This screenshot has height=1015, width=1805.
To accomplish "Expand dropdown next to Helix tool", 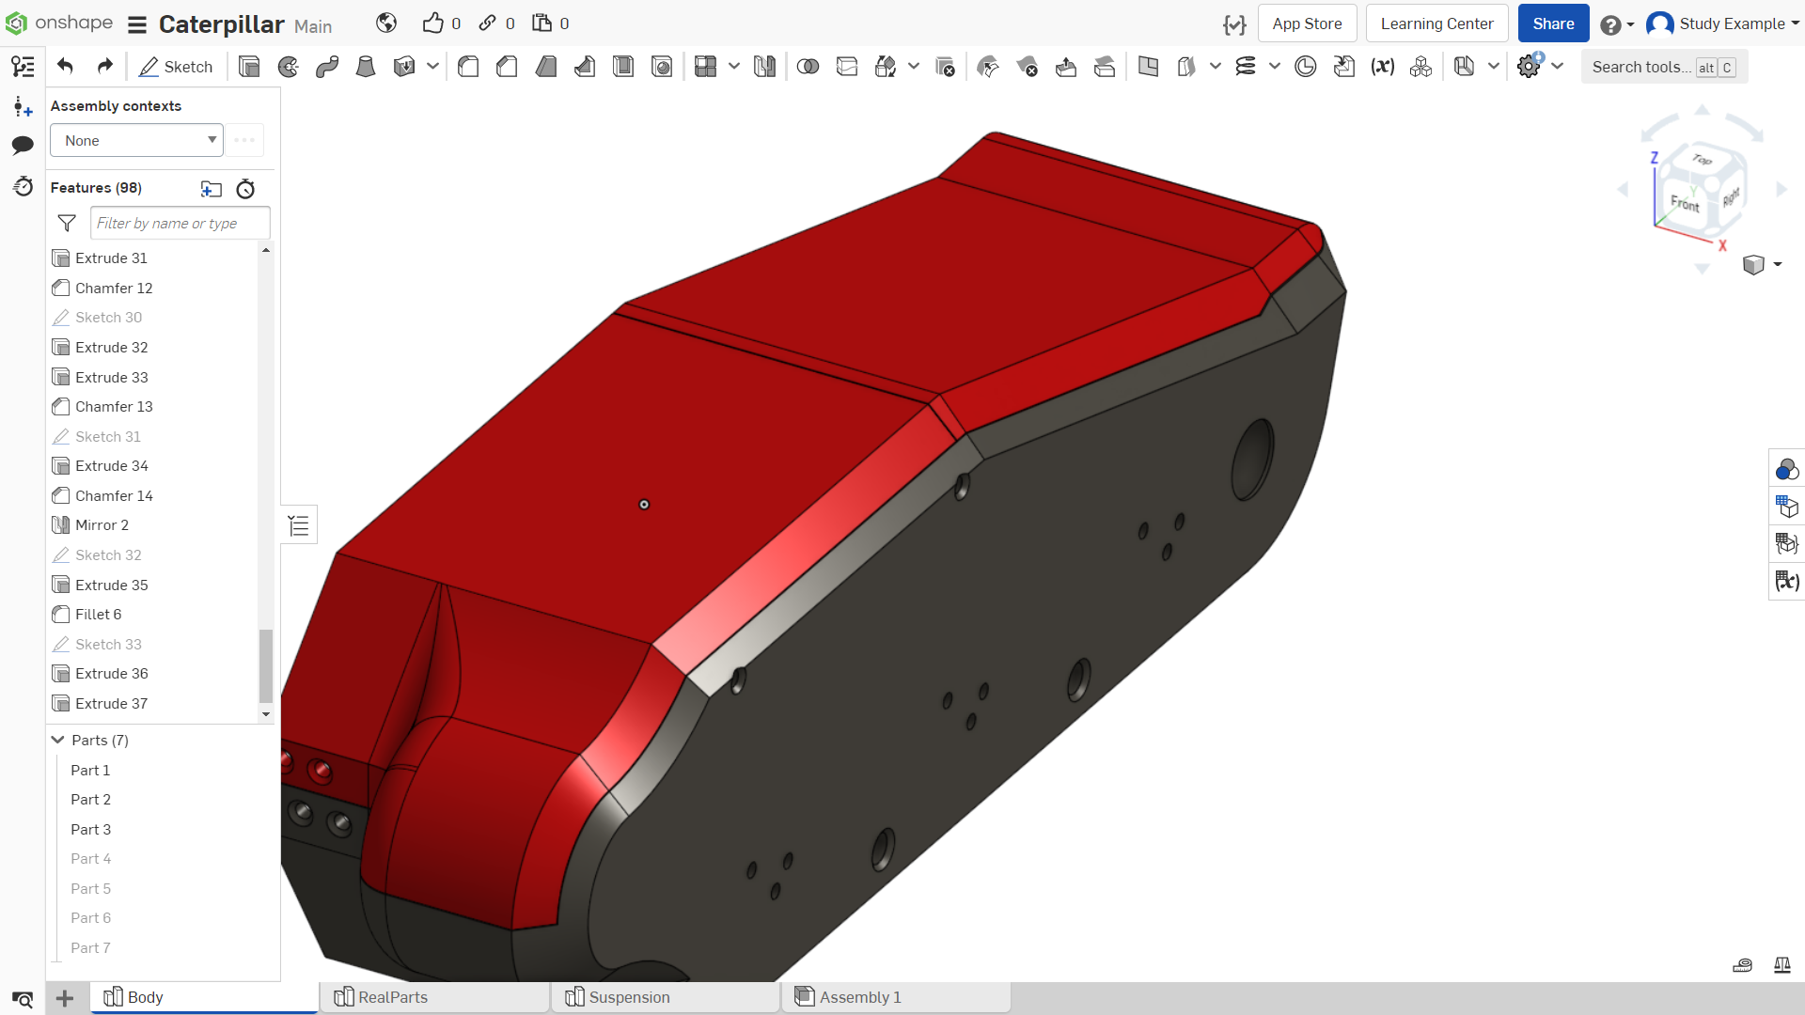I will (x=1275, y=67).
